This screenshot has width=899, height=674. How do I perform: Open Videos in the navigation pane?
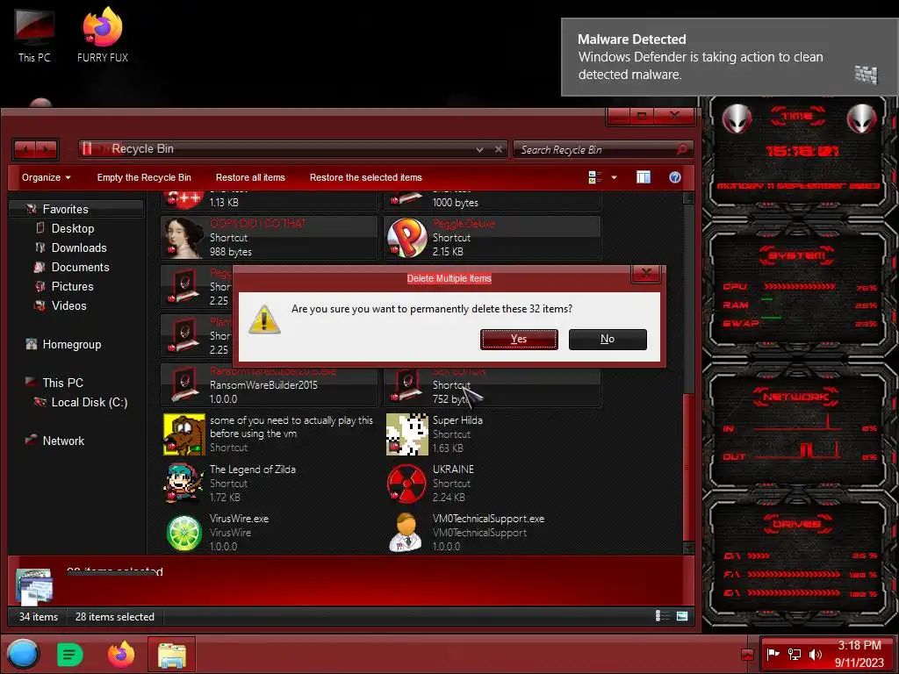click(x=68, y=305)
